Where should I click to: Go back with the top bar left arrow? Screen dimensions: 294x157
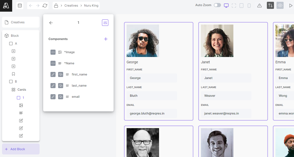(x=31, y=6)
